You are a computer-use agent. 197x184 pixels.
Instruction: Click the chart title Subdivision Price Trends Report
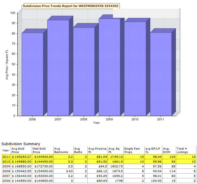[x=71, y=6]
